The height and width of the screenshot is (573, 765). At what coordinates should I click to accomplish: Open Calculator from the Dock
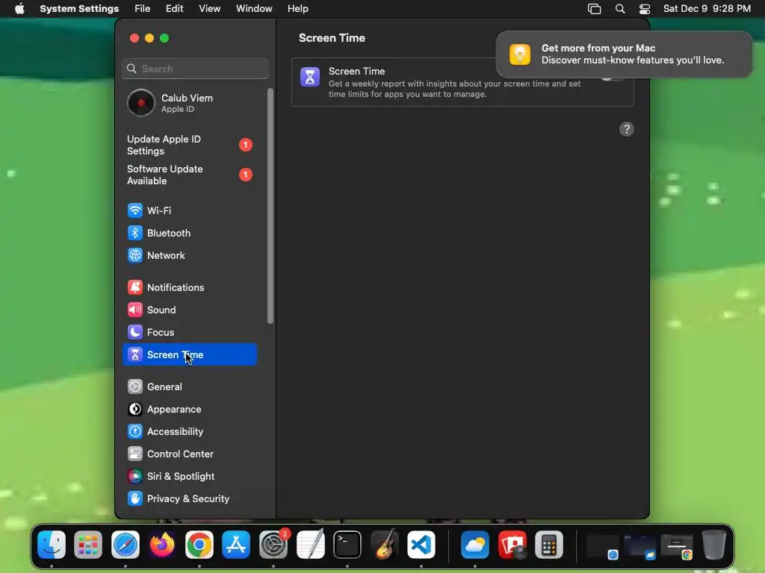[549, 545]
